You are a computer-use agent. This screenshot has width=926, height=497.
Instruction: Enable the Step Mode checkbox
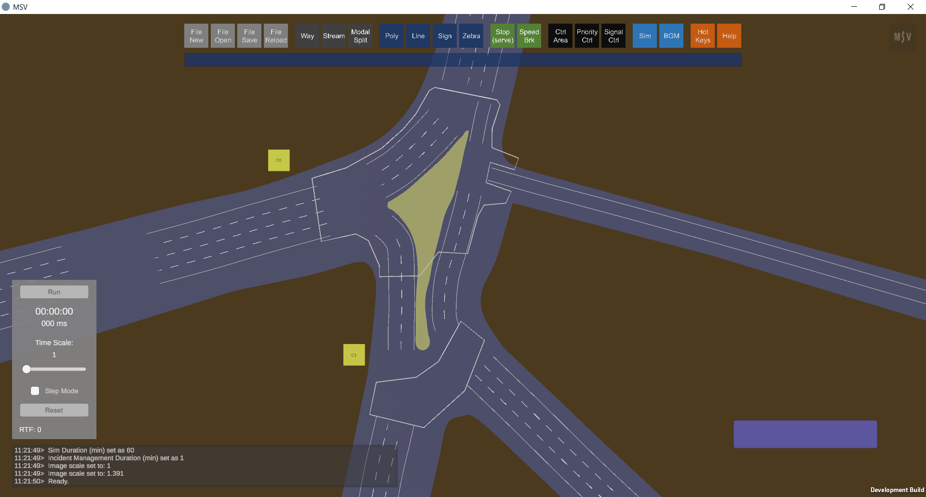35,391
